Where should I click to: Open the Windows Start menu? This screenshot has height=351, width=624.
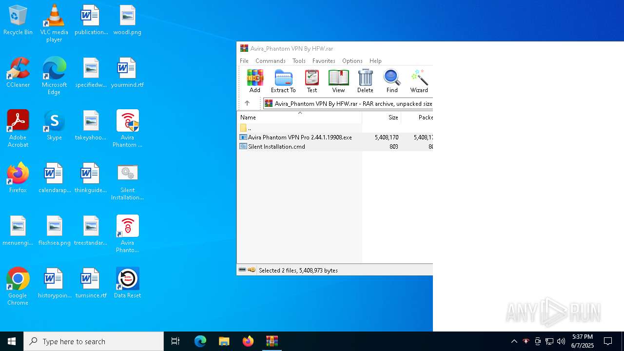12,341
